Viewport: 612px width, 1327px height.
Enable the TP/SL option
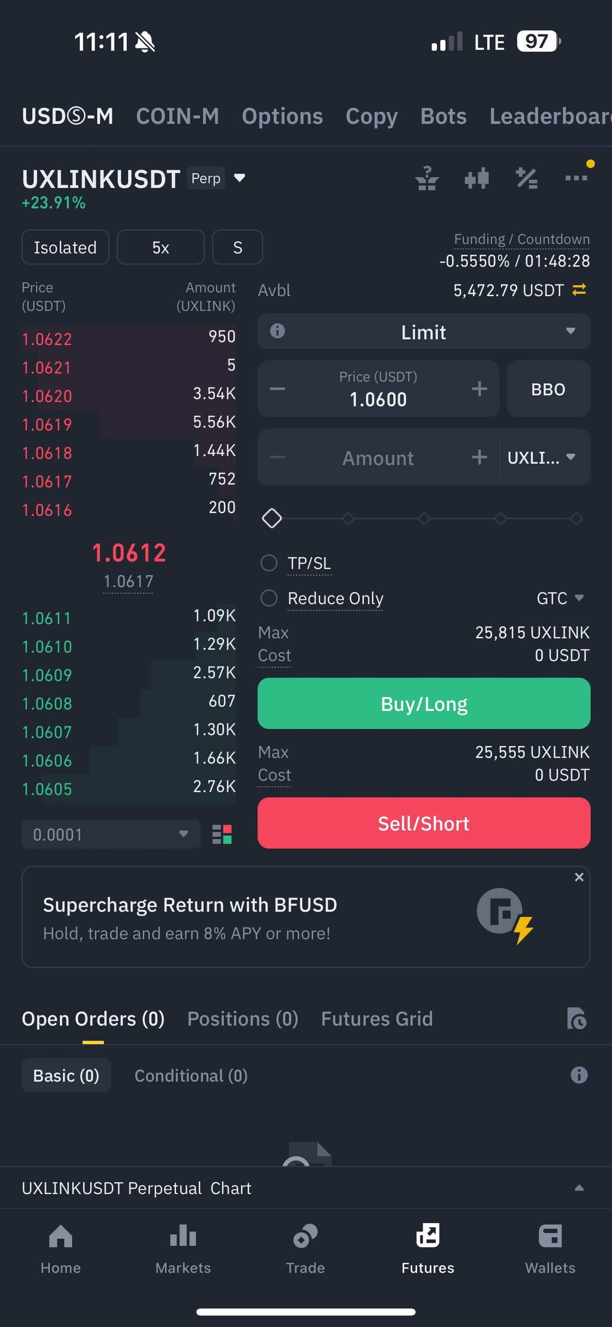coord(269,563)
